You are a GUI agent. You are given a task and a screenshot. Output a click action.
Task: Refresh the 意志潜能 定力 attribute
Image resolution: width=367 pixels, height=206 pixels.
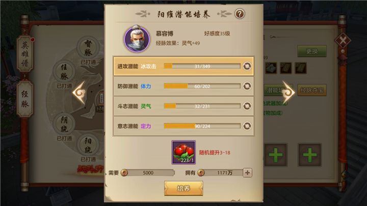[247, 126]
